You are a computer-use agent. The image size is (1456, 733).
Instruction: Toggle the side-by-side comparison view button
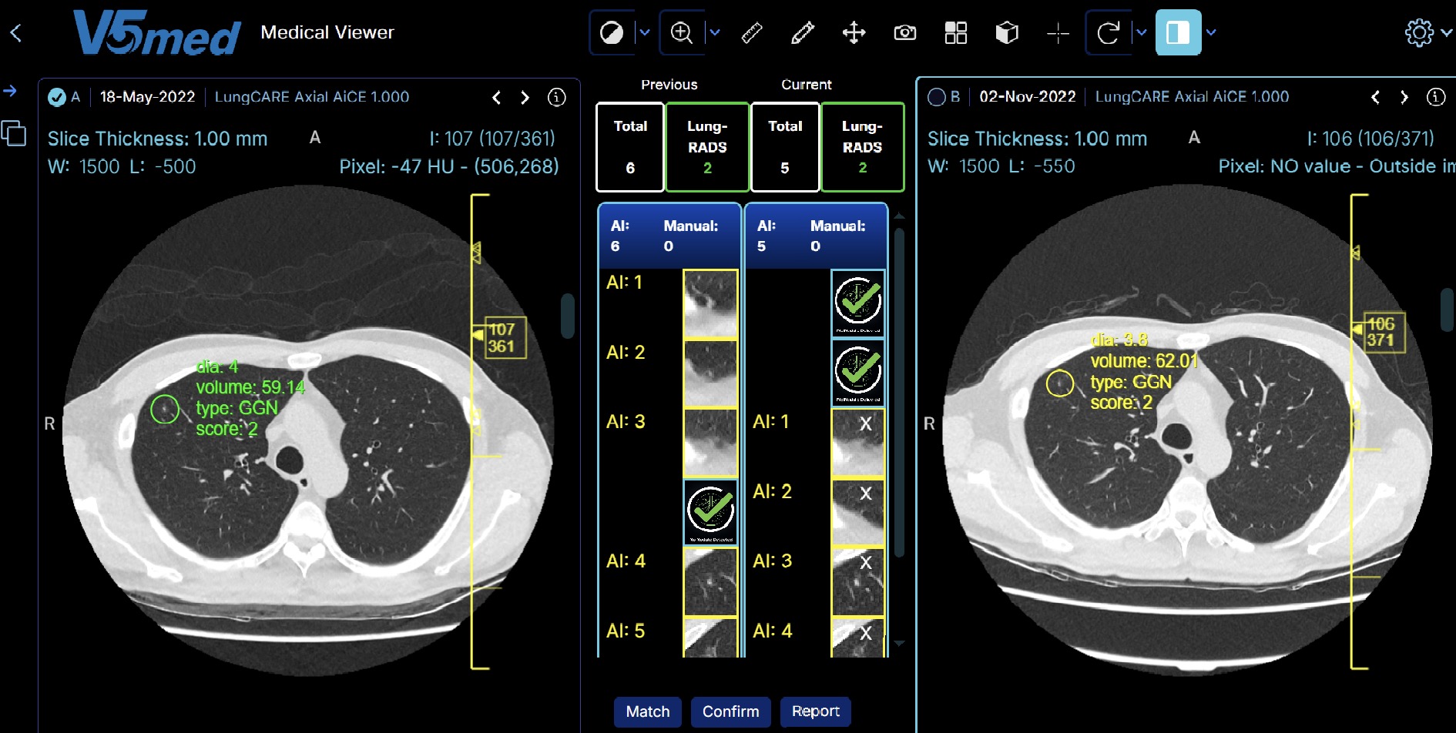tap(1177, 32)
